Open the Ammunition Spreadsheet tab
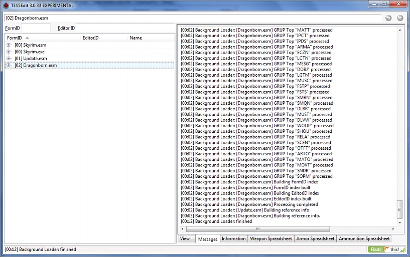 pos(364,239)
